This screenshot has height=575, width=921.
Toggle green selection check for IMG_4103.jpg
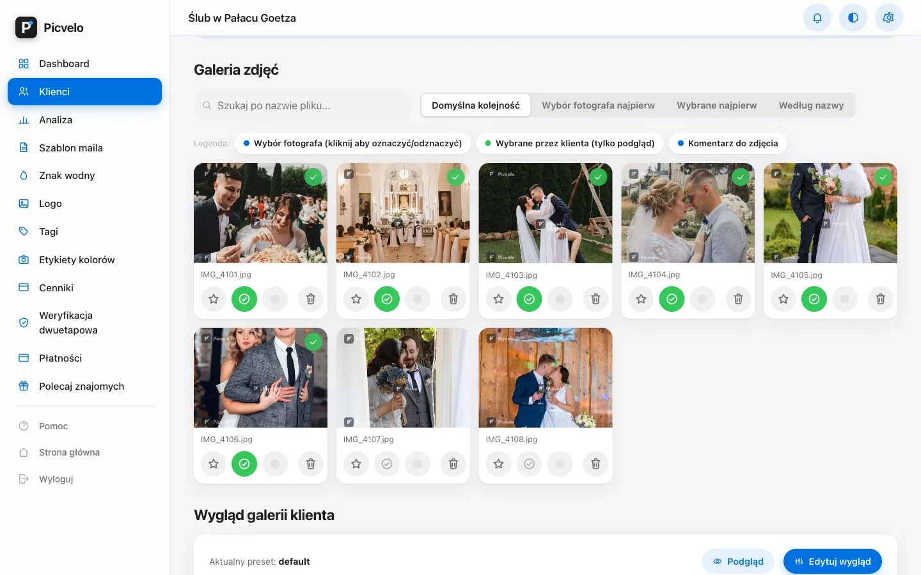click(x=529, y=299)
